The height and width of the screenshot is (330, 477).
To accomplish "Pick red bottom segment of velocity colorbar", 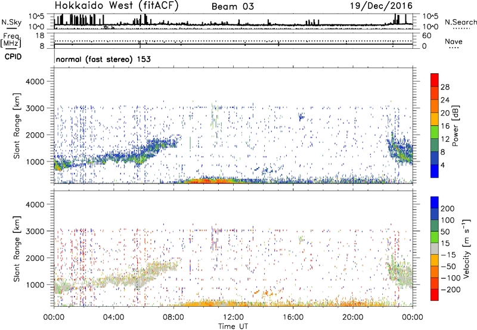I will [435, 295].
